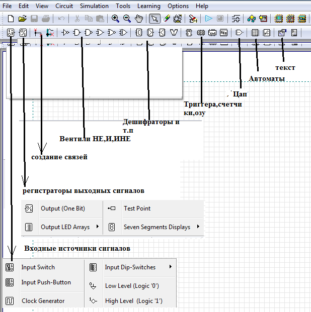Click the Test Point icon
The height and width of the screenshot is (312, 311).
coord(111,209)
